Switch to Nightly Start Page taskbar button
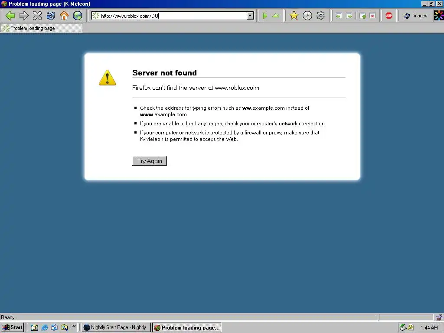This screenshot has height=333, width=444. coord(115,327)
